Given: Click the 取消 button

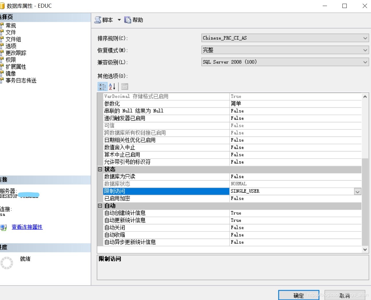Looking at the screenshot, I should (x=345, y=295).
